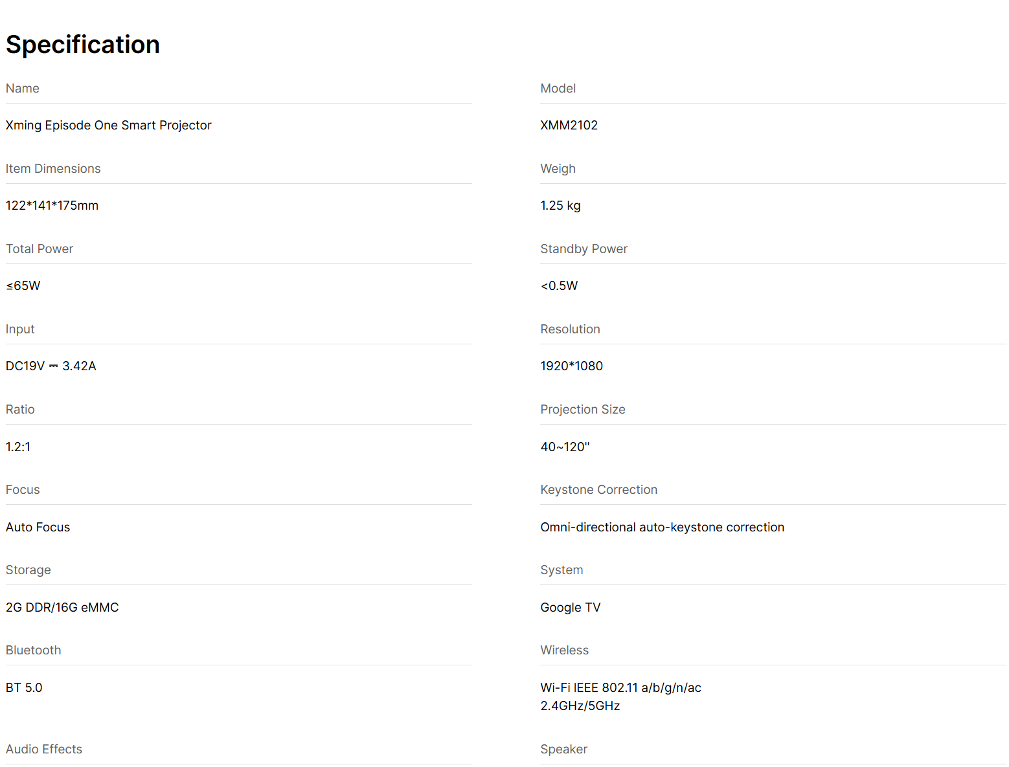This screenshot has width=1009, height=767.
Task: Click the XMM2102 model value
Action: point(569,125)
